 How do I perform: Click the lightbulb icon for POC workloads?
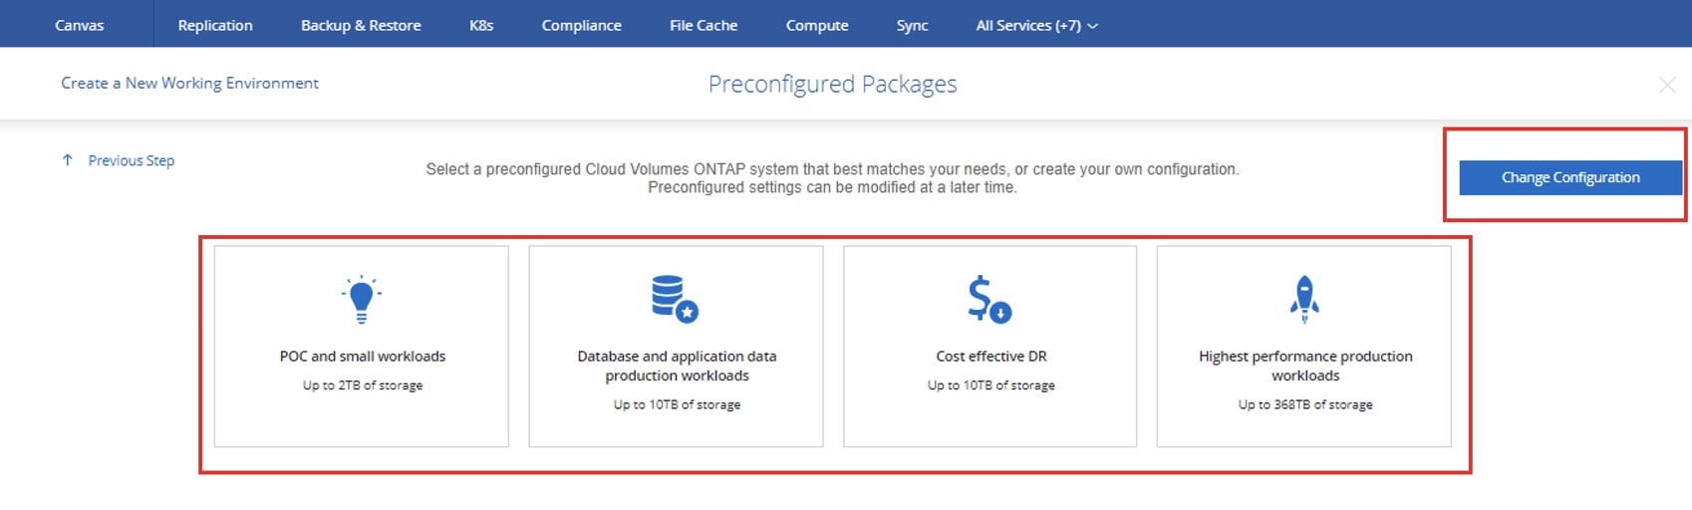coord(362,299)
